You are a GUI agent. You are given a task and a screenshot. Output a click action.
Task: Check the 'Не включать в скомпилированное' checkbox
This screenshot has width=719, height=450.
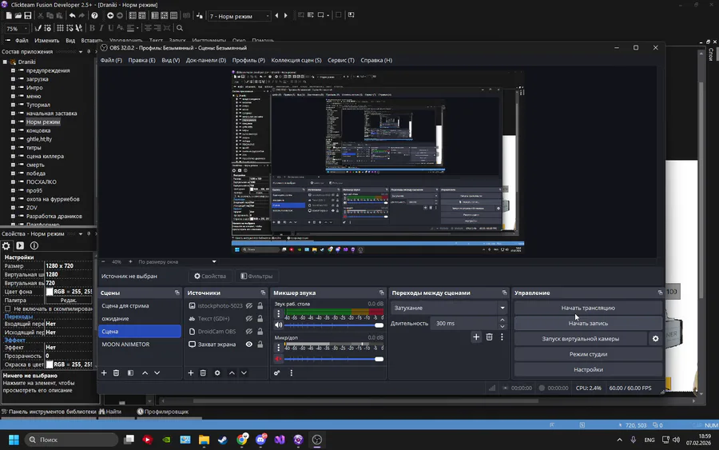coord(8,309)
